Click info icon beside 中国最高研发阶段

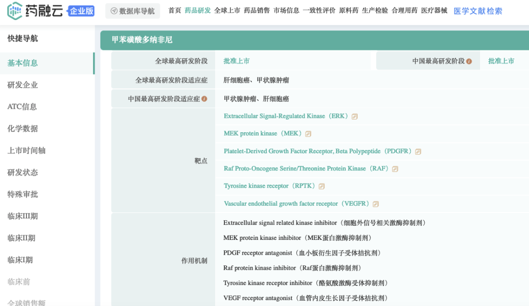(x=469, y=62)
